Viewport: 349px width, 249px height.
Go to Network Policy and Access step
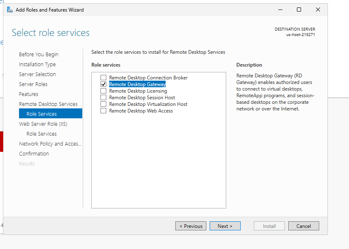tap(50, 144)
